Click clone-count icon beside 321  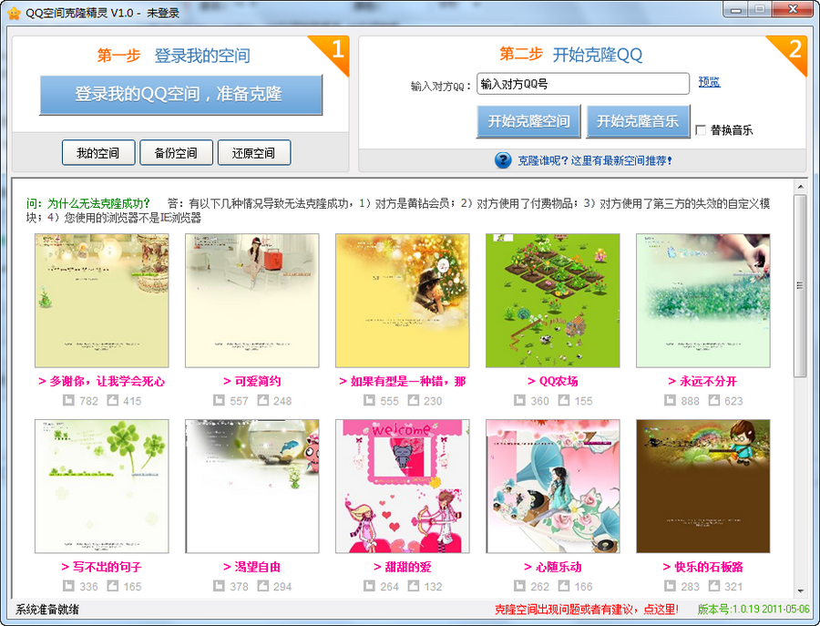(713, 586)
